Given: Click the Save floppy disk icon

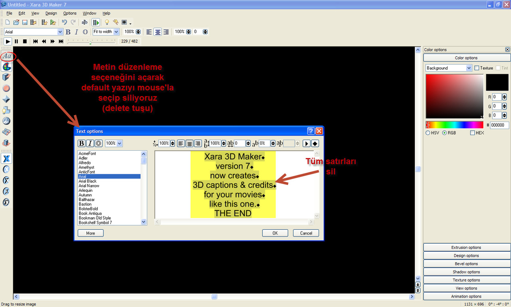Looking at the screenshot, I should pyautogui.click(x=25, y=22).
